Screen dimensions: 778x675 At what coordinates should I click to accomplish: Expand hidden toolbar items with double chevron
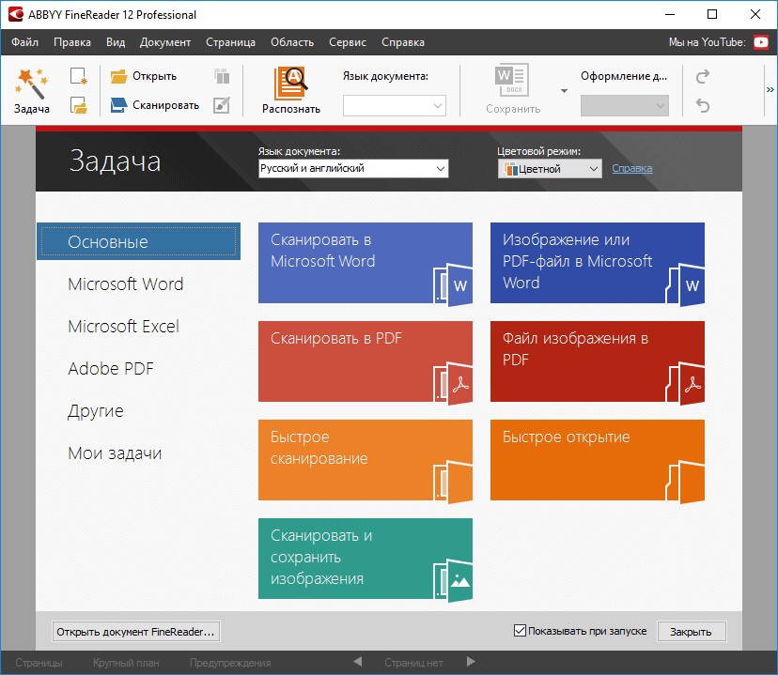(x=770, y=90)
